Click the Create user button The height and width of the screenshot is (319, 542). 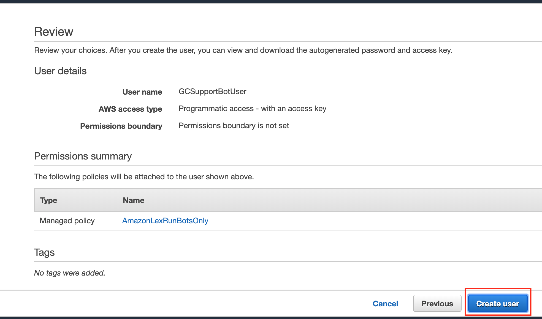498,303
